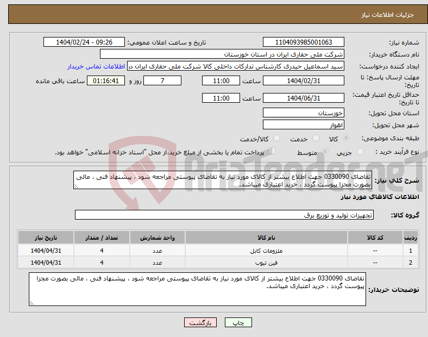Click the response deadline date 1404/02/31
The image size is (428, 337).
coord(304,81)
